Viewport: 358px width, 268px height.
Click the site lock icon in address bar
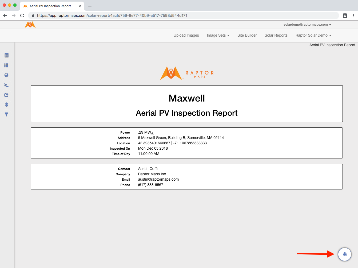click(x=33, y=15)
